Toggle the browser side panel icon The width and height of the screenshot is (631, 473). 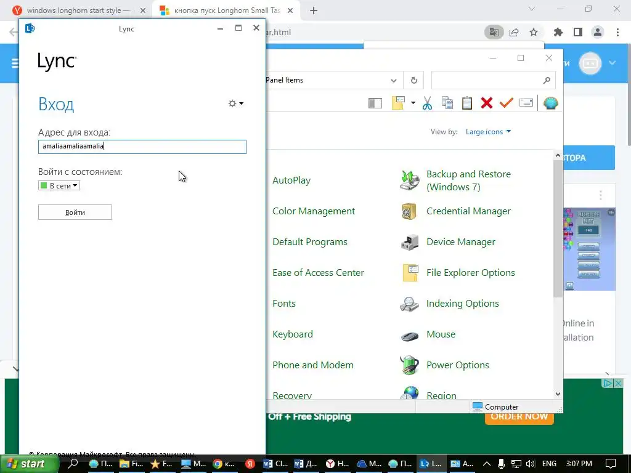[x=578, y=32]
